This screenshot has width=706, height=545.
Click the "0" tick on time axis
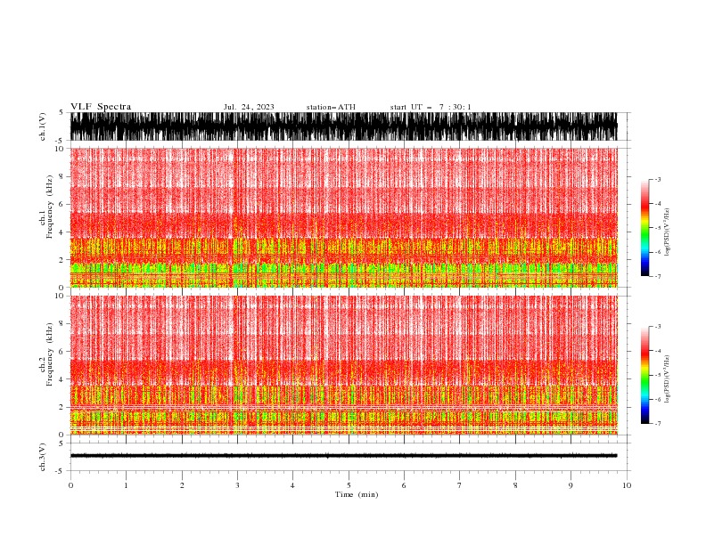[x=70, y=485]
